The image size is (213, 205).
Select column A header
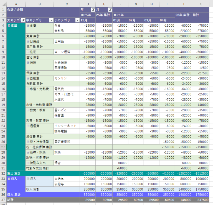tap(16, 4)
